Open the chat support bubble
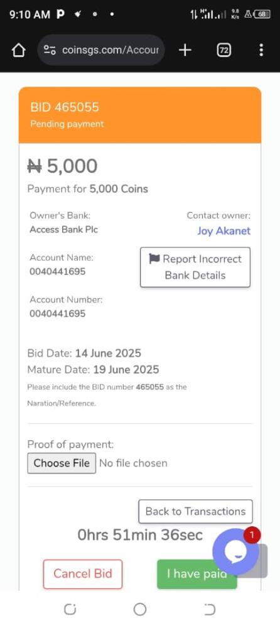 [235, 552]
